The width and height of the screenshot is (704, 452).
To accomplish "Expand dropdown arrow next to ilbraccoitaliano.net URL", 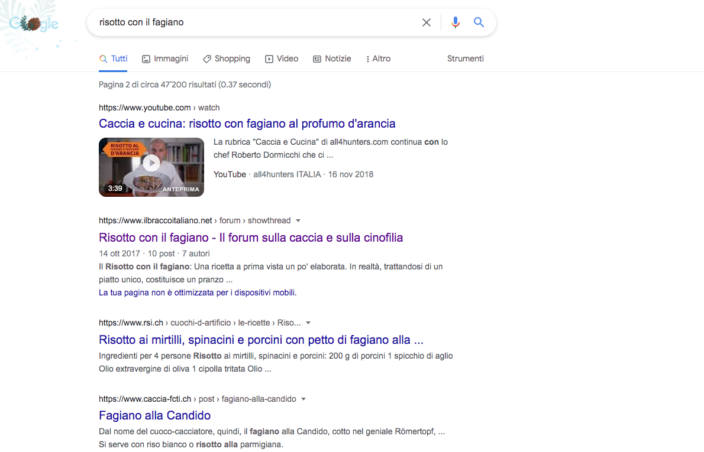I will point(298,220).
